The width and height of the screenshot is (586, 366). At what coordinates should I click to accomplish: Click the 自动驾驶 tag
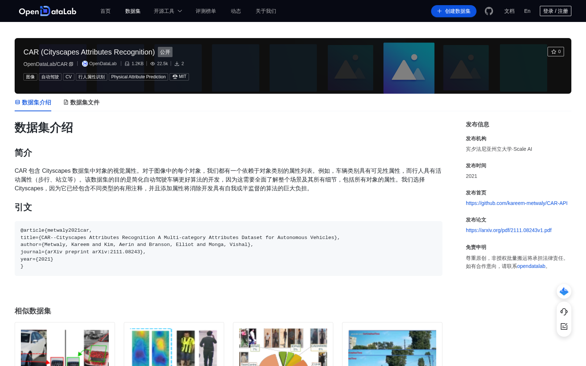pos(50,77)
